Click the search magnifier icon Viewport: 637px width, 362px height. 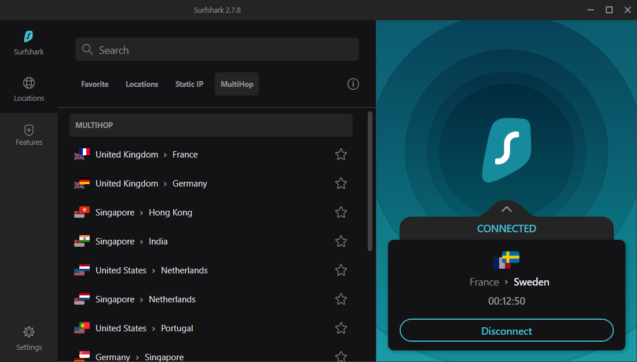coord(87,50)
